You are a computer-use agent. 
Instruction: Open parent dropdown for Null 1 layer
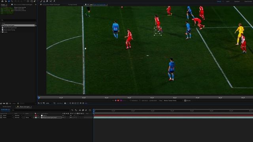pyautogui.click(x=8, y=116)
